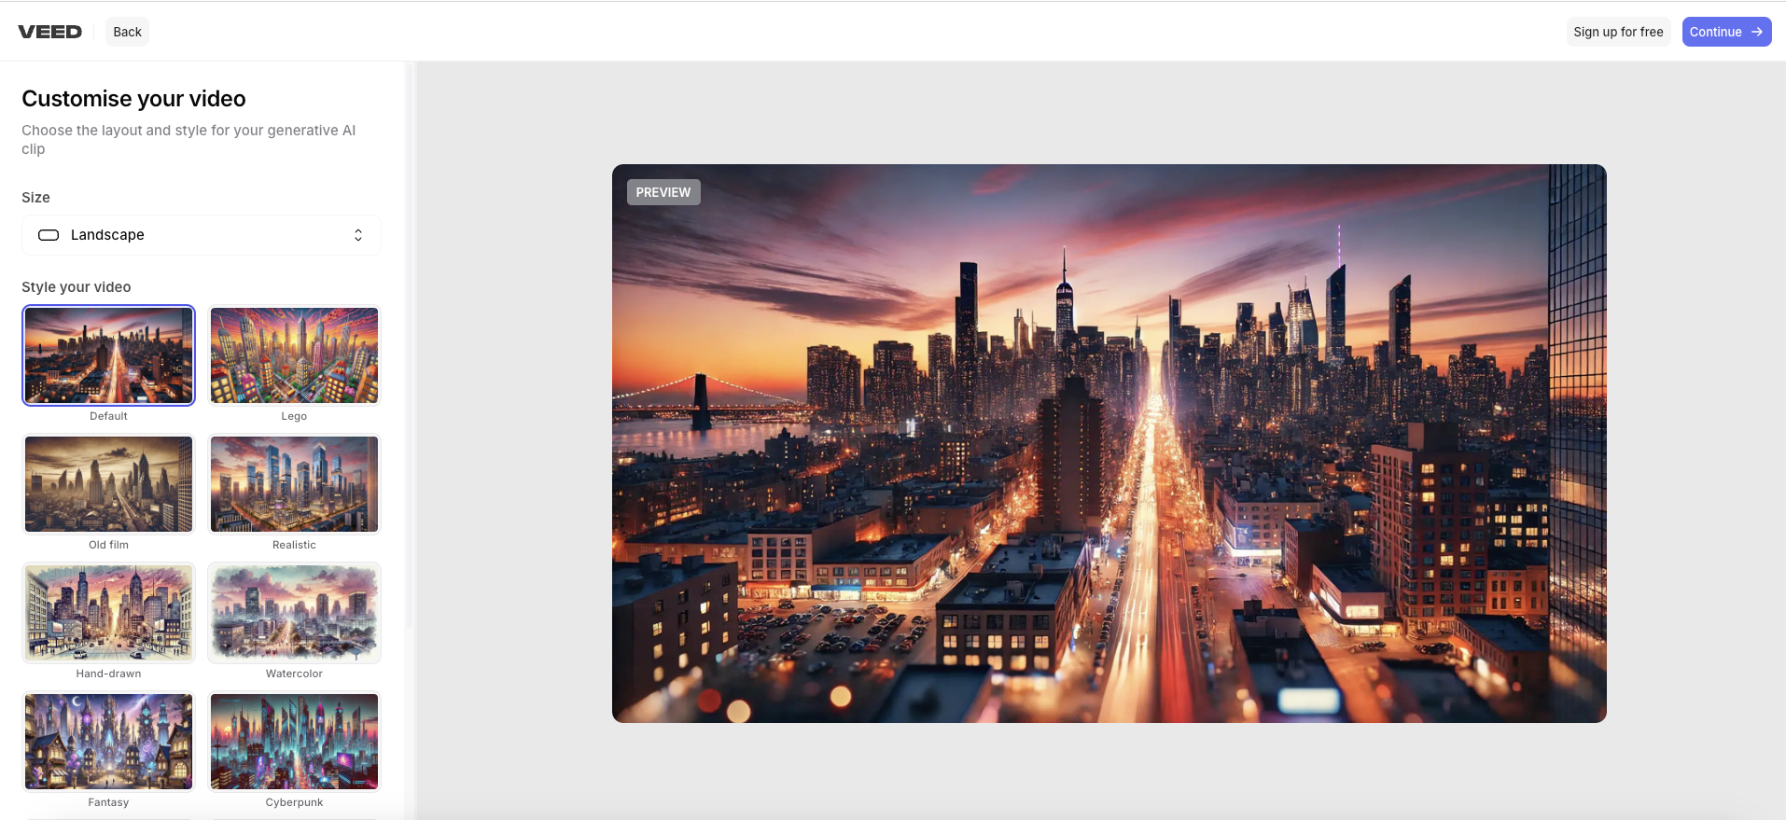This screenshot has height=820, width=1786.
Task: Apply the Watercolor style thumbnail
Action: pyautogui.click(x=295, y=613)
